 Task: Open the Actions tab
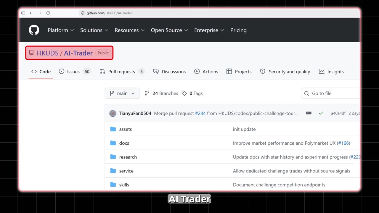click(206, 72)
